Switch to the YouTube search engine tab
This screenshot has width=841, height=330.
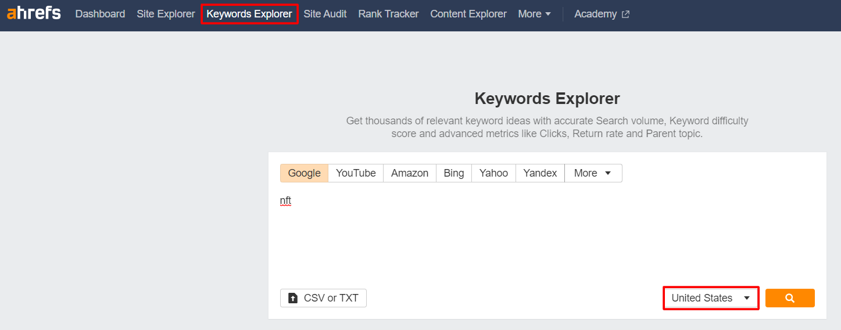[356, 173]
